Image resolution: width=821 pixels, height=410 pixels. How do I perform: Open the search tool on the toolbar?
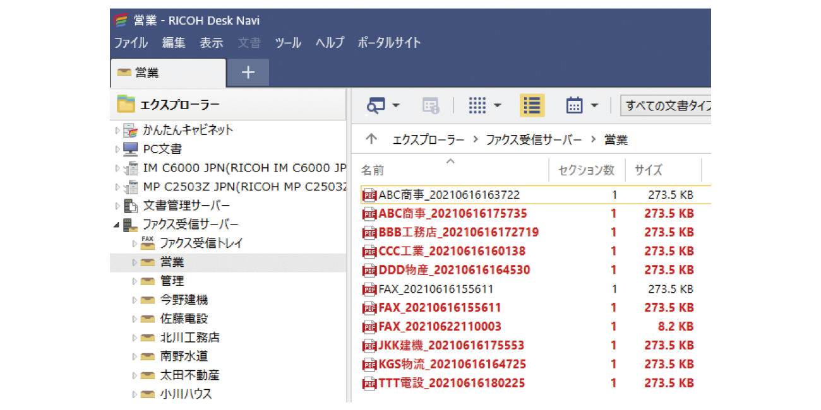pos(377,105)
